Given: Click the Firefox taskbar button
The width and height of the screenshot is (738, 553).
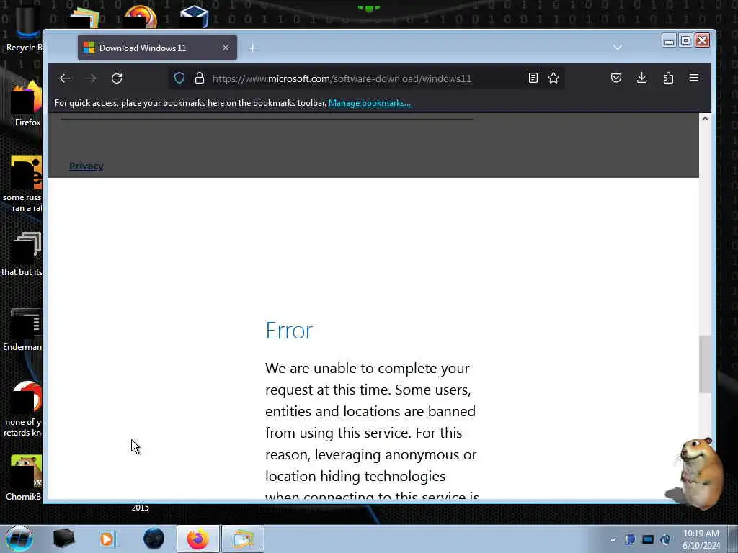Looking at the screenshot, I should (198, 539).
